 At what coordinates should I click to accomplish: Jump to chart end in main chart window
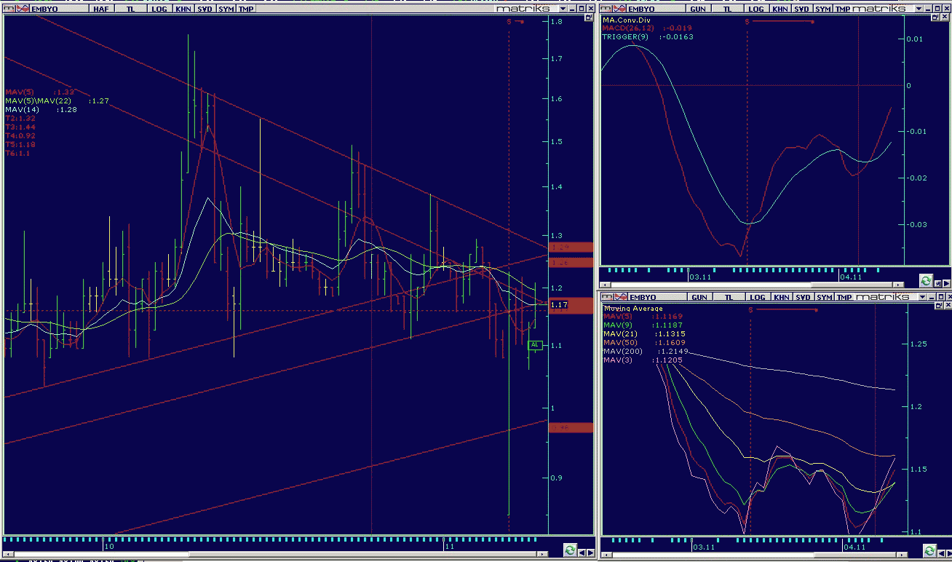[590, 553]
